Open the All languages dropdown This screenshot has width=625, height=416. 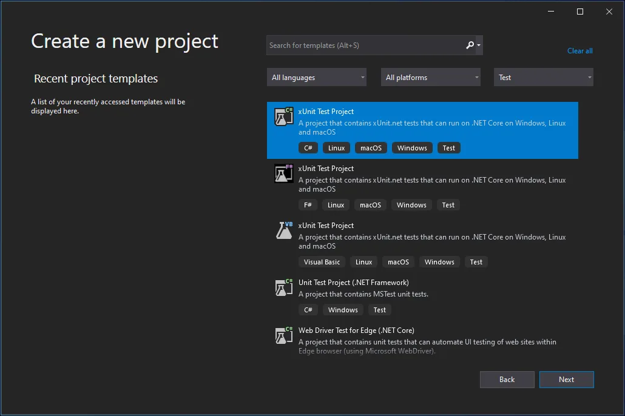tap(316, 77)
